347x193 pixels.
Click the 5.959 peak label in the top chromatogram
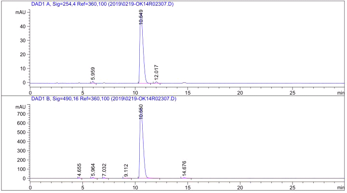pos(93,73)
